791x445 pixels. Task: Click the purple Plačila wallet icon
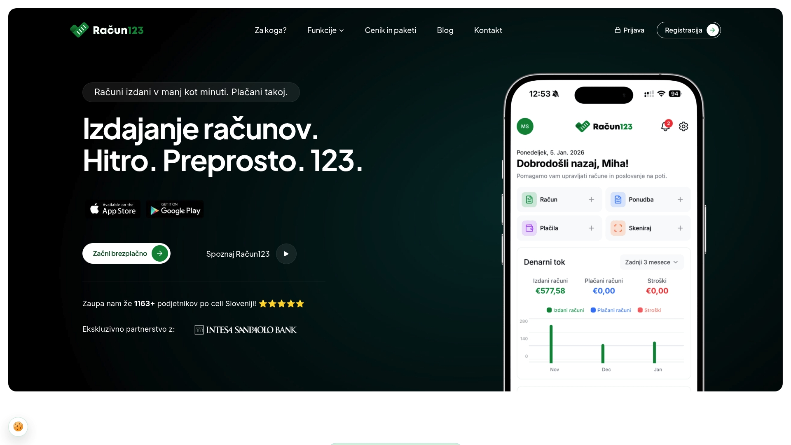[529, 228]
